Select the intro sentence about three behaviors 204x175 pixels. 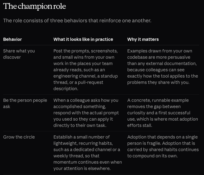(x=77, y=21)
